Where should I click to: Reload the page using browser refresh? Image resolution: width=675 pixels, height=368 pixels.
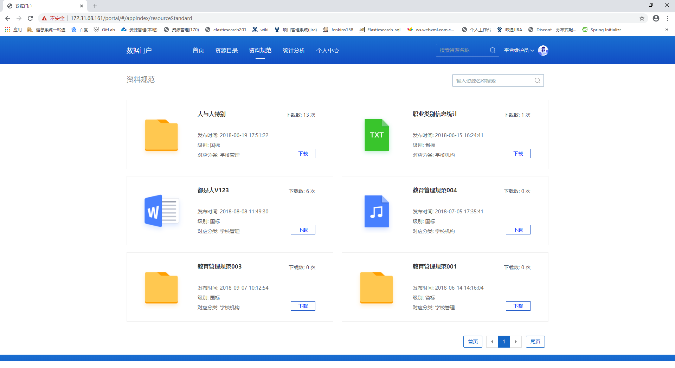tap(30, 18)
